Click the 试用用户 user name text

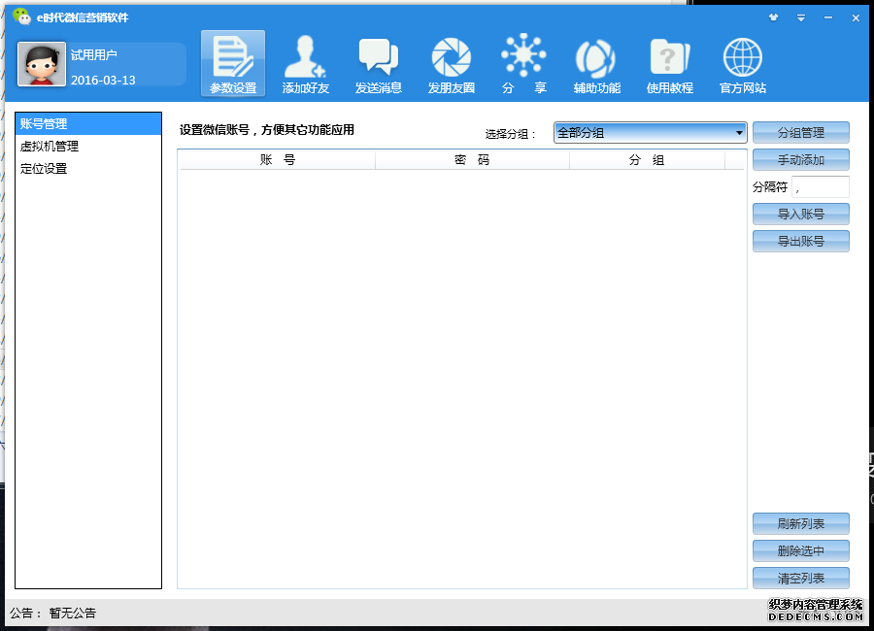click(93, 54)
